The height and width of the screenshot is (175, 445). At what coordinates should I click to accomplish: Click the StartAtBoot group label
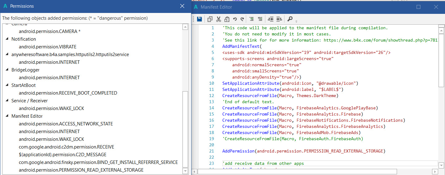pyautogui.click(x=24, y=85)
